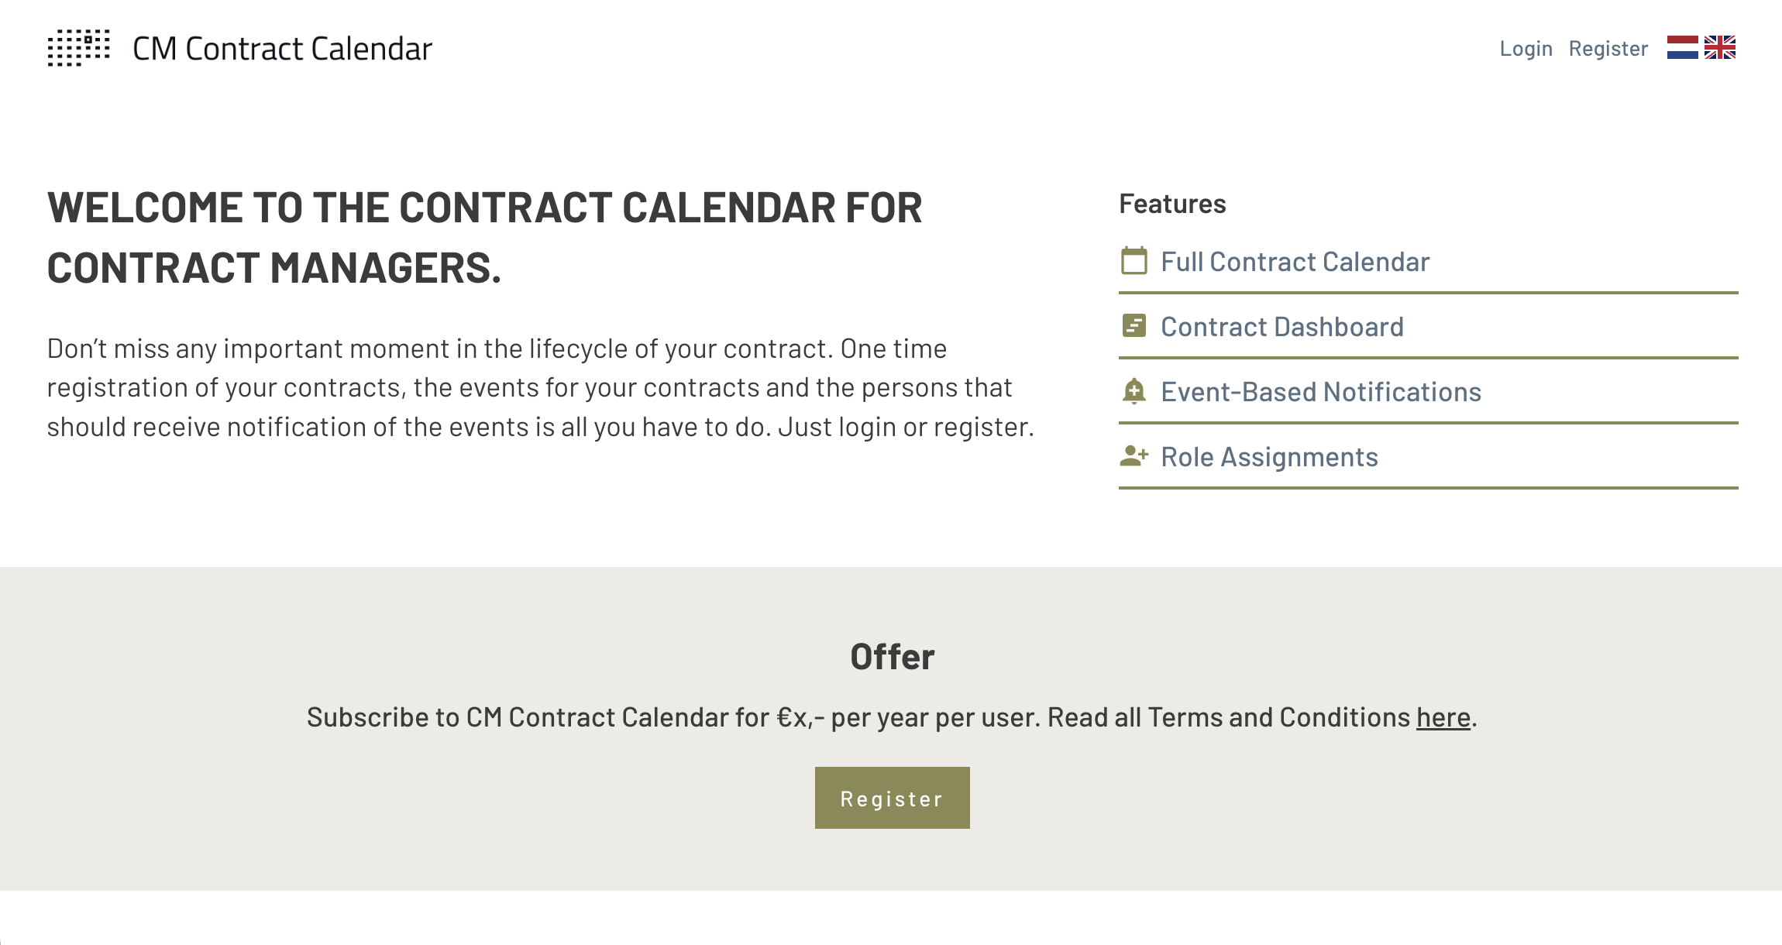Open the Full Contract Calendar feature
Image resolution: width=1782 pixels, height=945 pixels.
pos(1295,262)
